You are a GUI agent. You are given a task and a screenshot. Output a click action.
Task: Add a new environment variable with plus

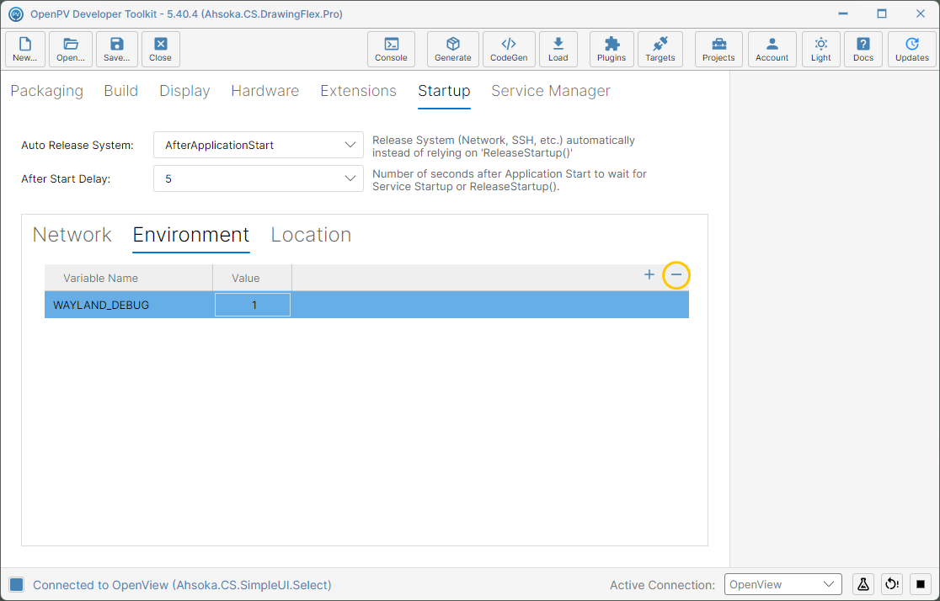pos(649,275)
